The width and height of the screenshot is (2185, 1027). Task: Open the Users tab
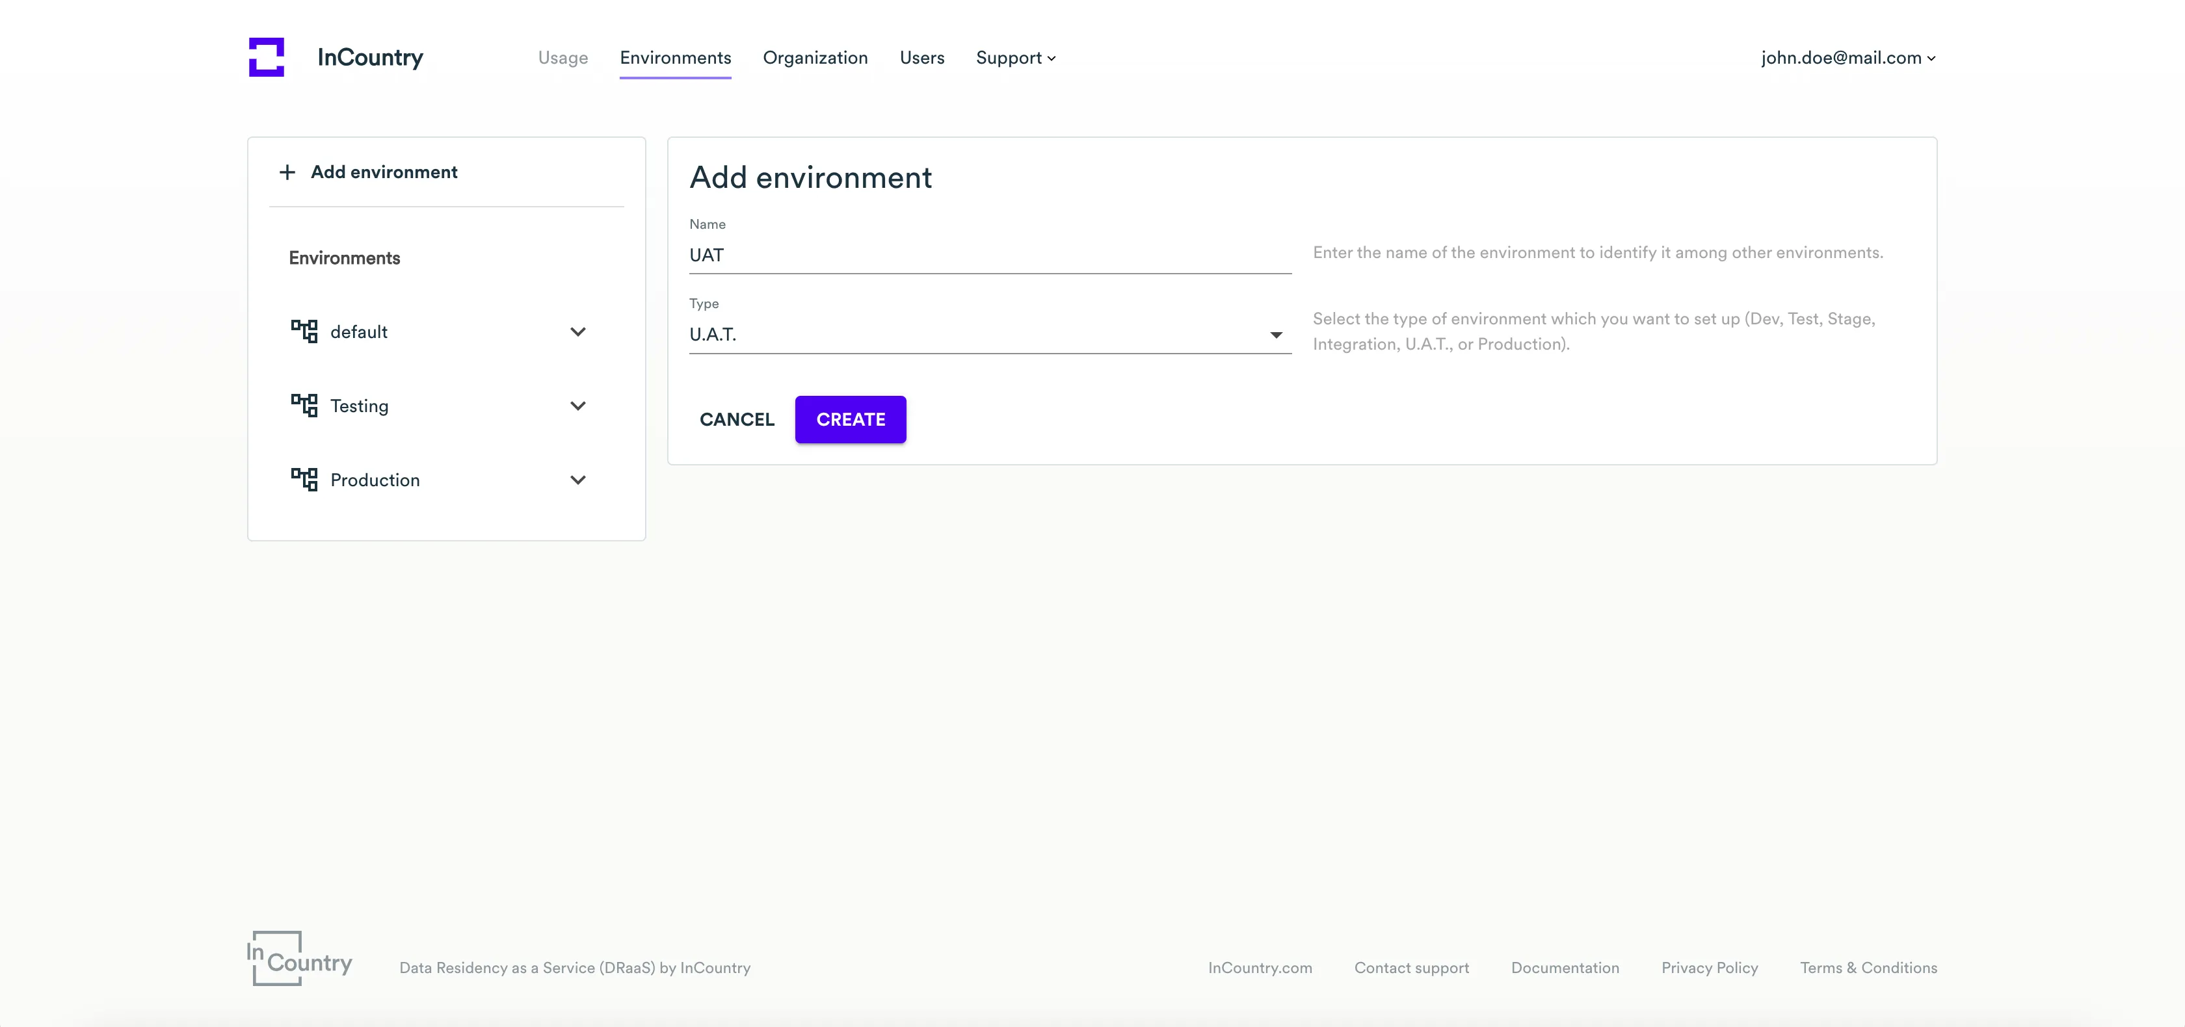coord(921,58)
